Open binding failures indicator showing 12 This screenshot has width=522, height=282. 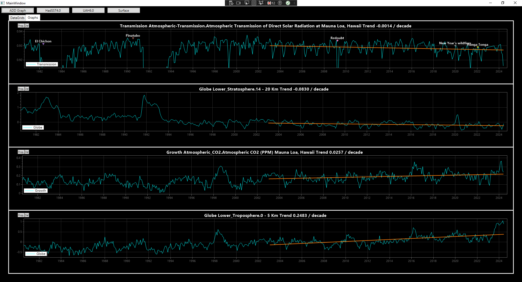[271, 3]
